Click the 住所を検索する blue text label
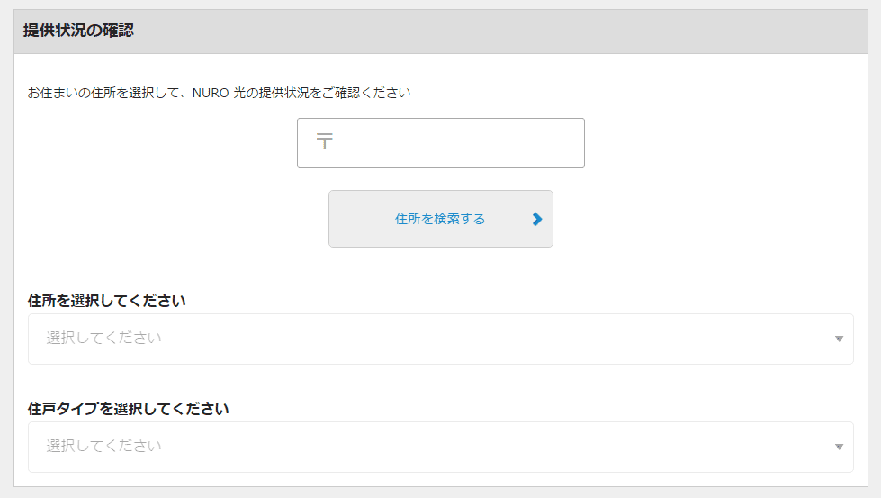Screen dimensions: 881x498 click(440, 219)
